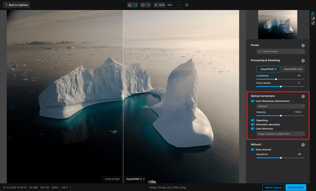Toggle Lens Sharpness Optimization switch
Viewport: 316px width, 191px height.
click(x=253, y=101)
